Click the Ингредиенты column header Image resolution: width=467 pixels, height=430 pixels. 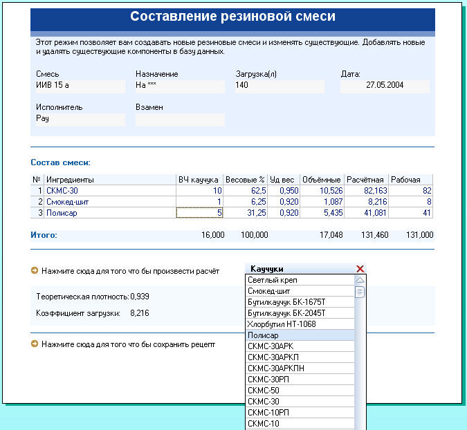pos(110,180)
